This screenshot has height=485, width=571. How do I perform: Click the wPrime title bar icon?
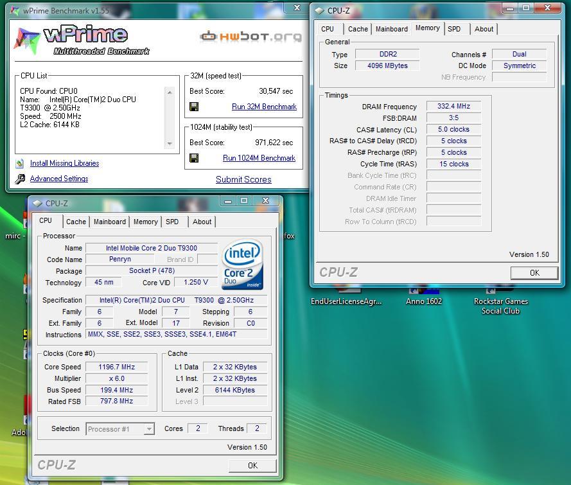(15, 10)
